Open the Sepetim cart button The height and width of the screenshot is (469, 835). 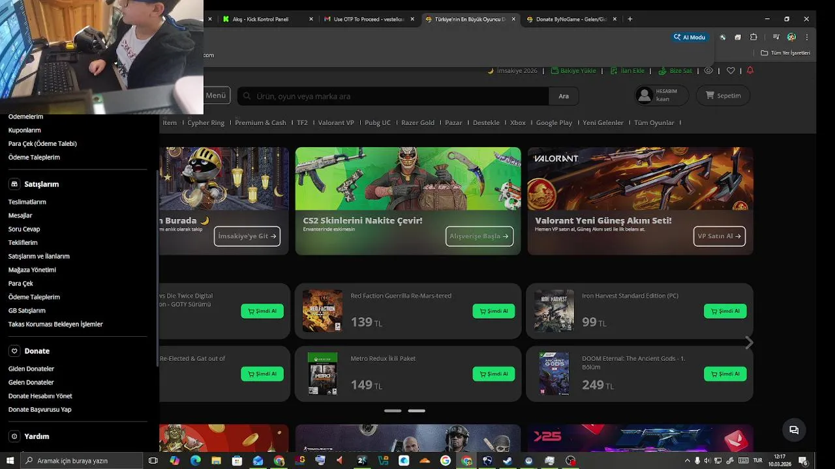click(x=723, y=96)
